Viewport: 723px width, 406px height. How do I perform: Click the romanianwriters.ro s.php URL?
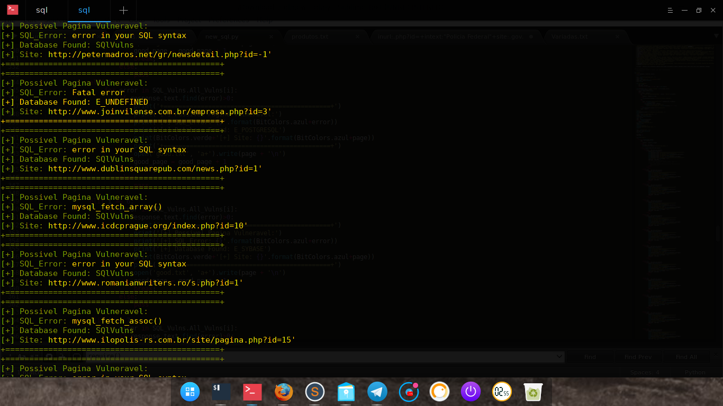(146, 283)
